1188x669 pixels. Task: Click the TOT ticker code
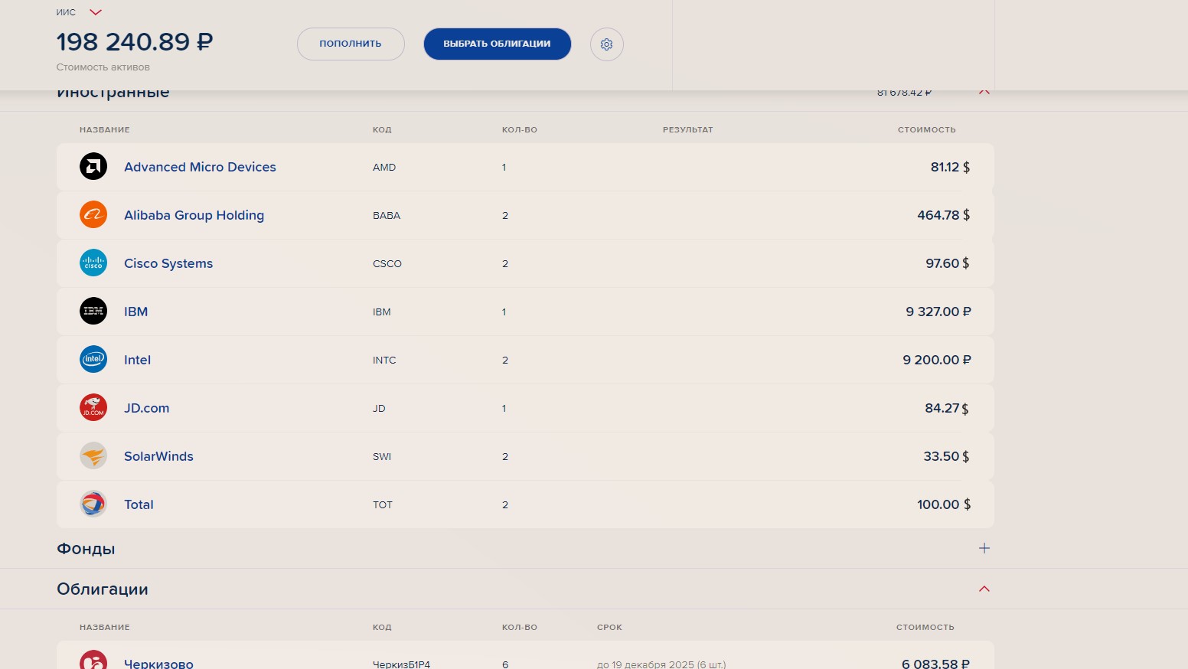click(x=383, y=504)
